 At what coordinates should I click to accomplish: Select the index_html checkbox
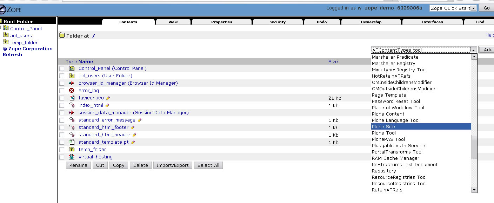coord(62,105)
